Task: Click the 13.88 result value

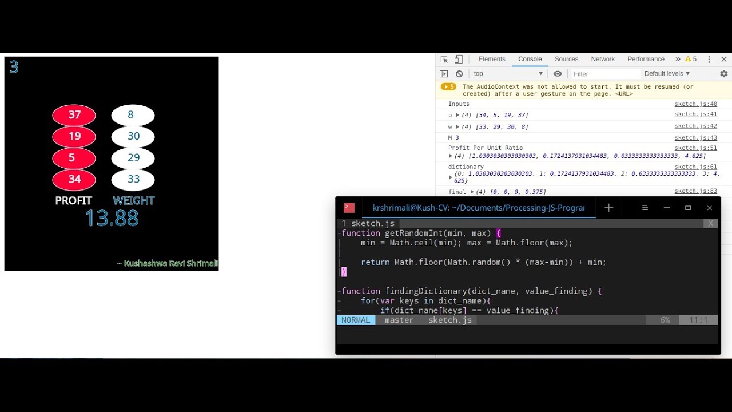Action: [112, 219]
